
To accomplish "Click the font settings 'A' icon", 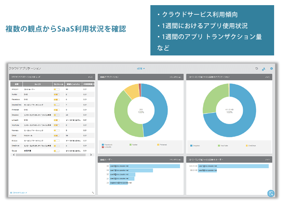I will (x=264, y=69).
